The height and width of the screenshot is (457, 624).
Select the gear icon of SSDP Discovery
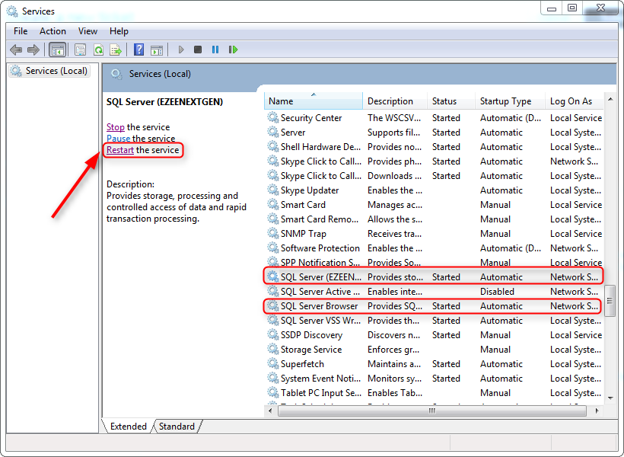tap(273, 334)
